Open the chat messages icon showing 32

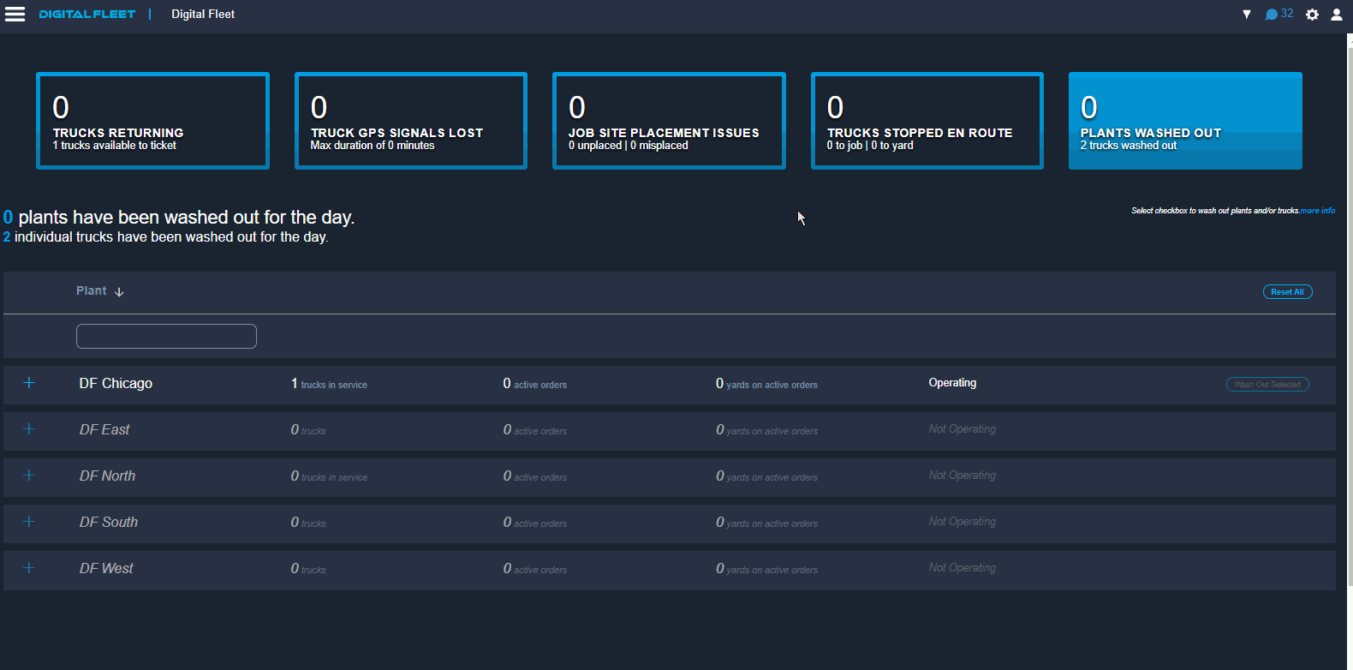1278,15
